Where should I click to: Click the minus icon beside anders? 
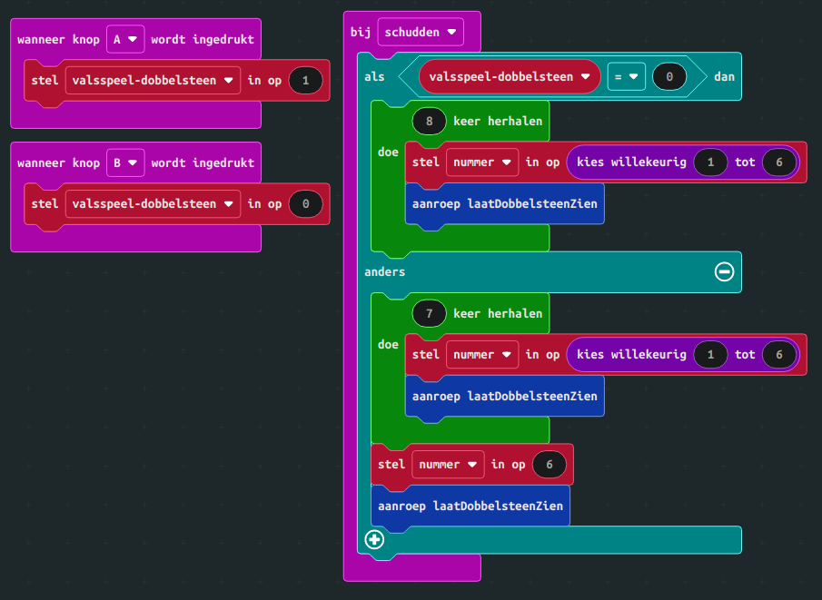click(724, 271)
